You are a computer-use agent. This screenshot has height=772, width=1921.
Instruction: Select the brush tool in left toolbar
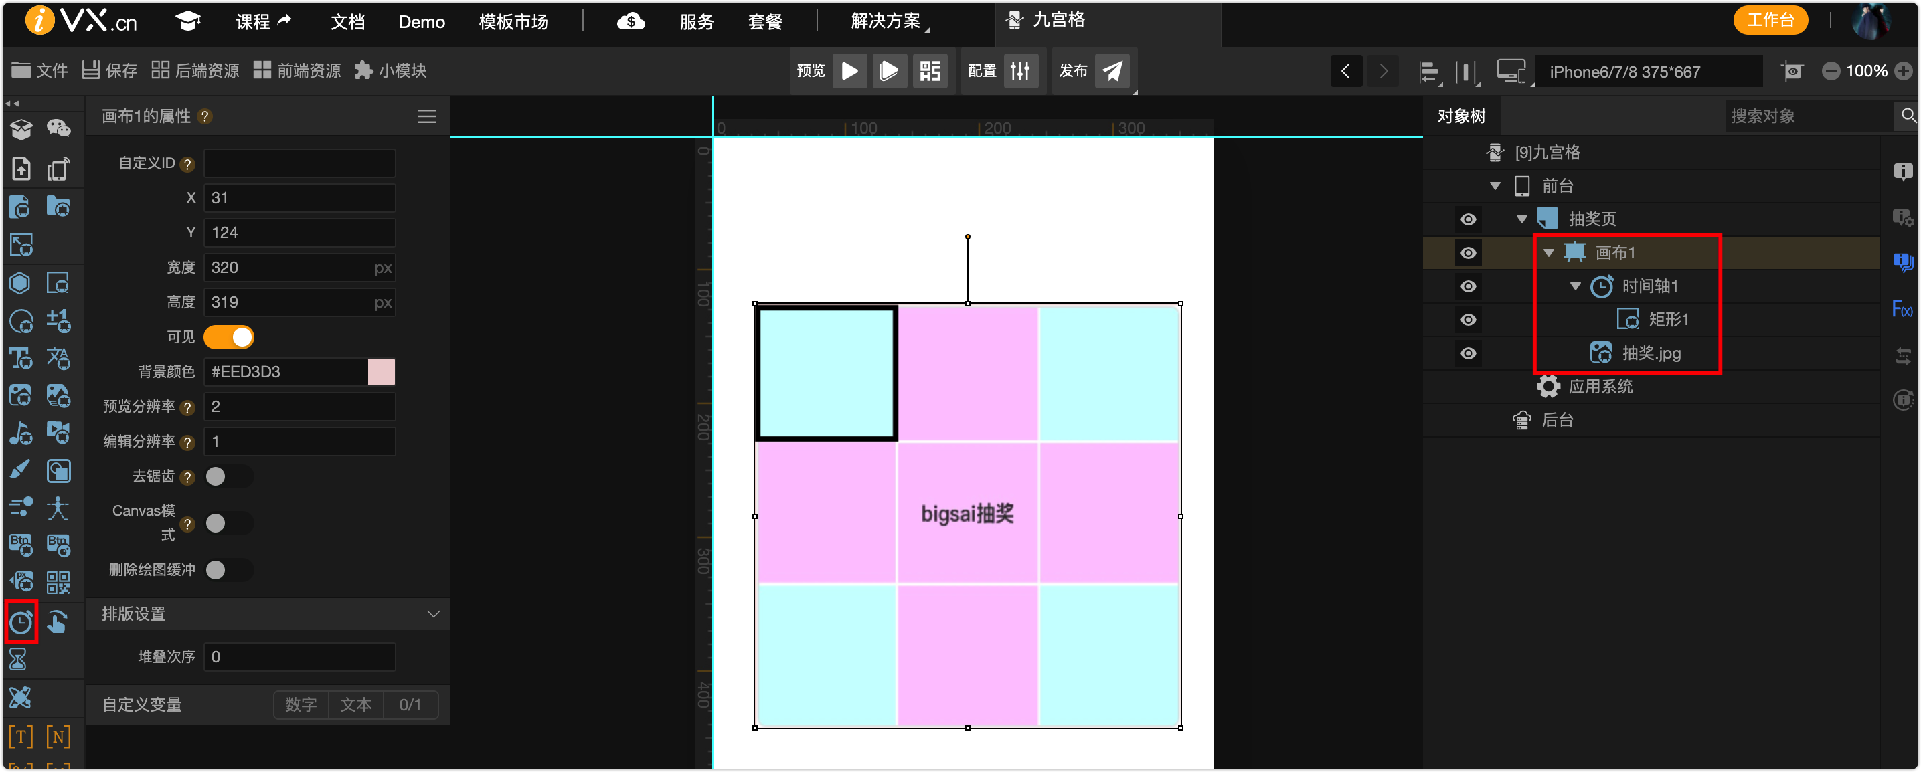click(x=20, y=470)
